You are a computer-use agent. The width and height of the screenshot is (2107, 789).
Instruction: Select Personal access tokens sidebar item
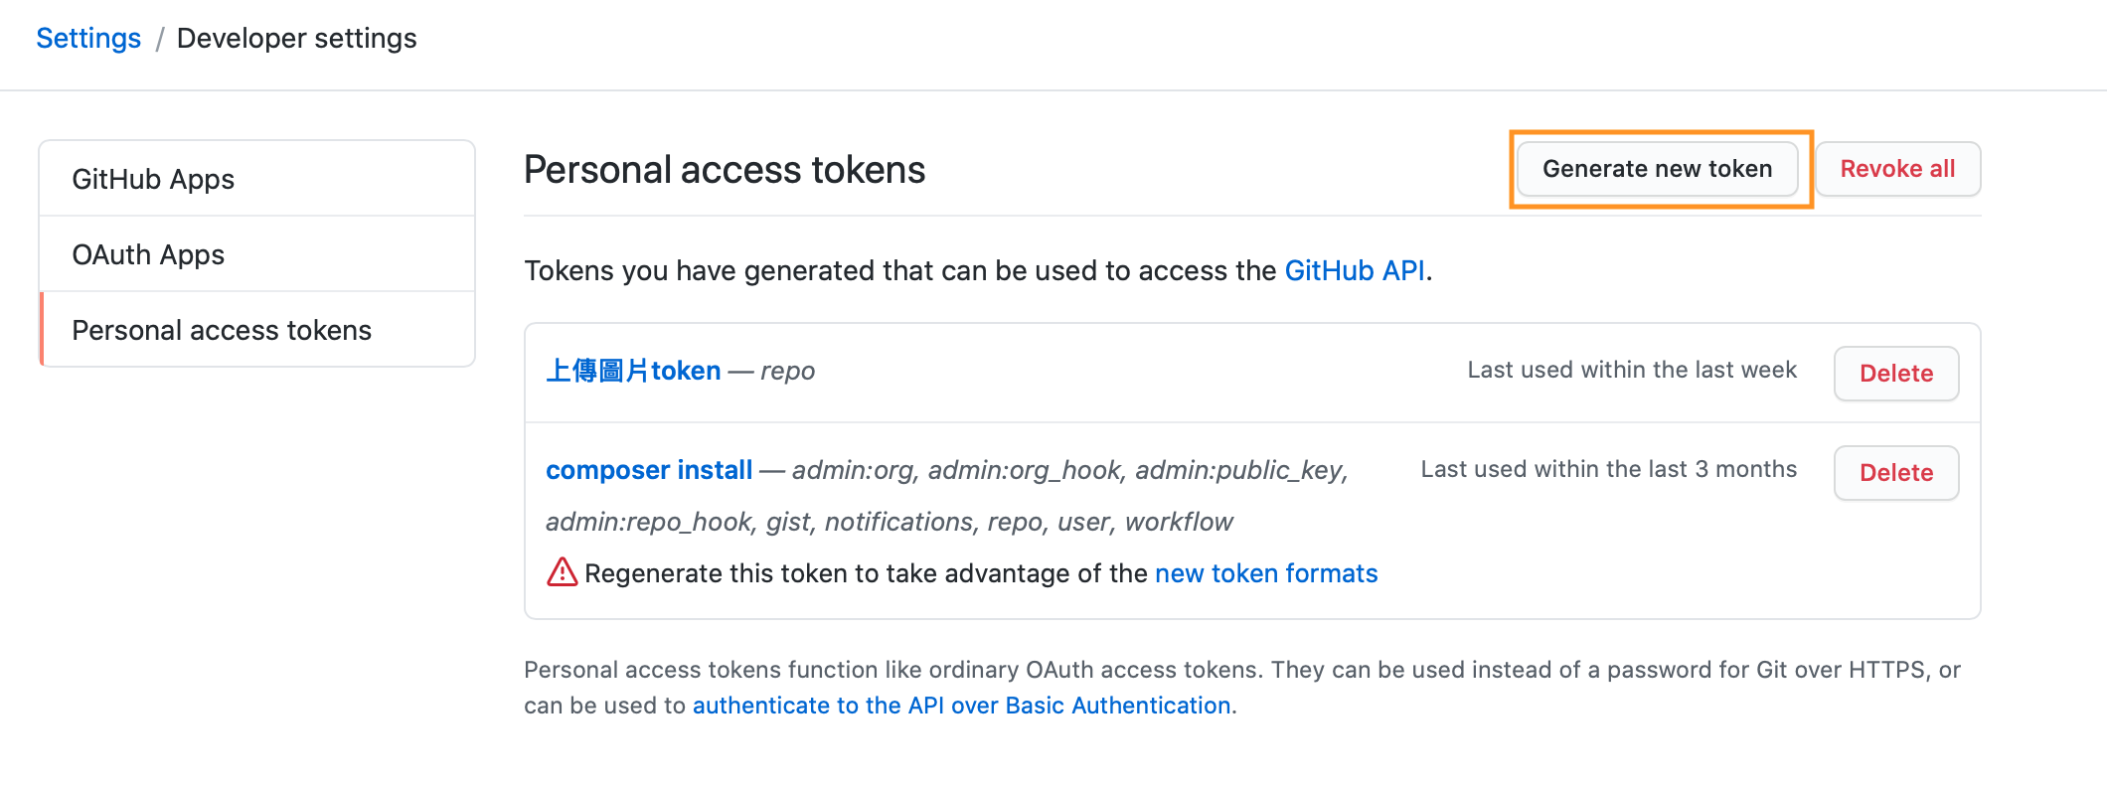(257, 330)
